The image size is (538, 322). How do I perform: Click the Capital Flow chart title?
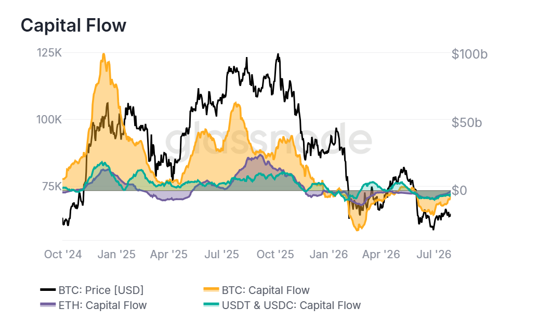point(73,25)
